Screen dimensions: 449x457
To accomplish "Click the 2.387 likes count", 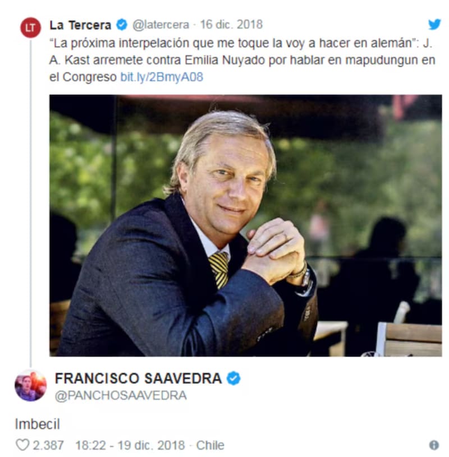I will pos(48,445).
